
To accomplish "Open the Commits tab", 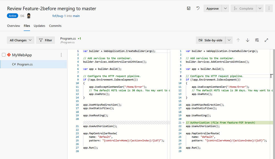I will pyautogui.click(x=55, y=26).
